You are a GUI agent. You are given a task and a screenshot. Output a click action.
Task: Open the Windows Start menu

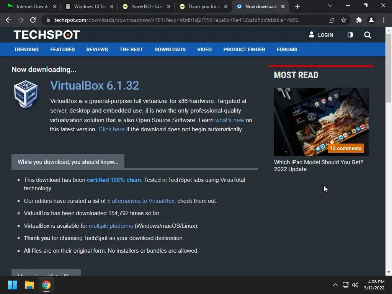(12, 285)
